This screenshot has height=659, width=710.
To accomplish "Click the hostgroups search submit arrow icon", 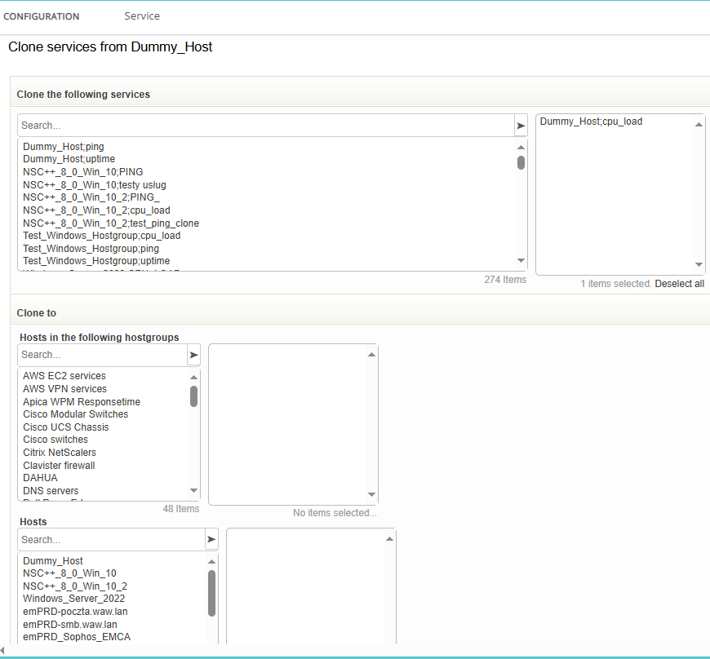I will tap(193, 355).
